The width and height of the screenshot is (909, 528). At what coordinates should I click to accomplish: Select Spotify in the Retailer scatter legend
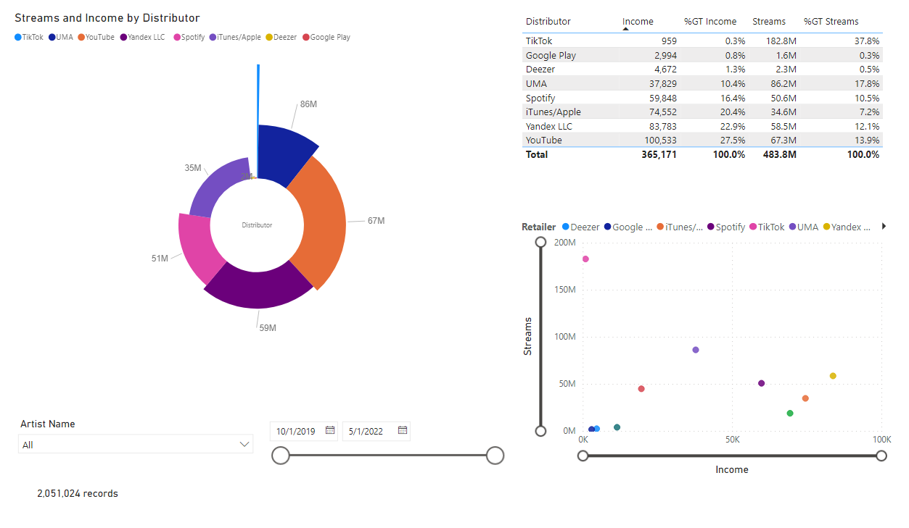pyautogui.click(x=725, y=227)
